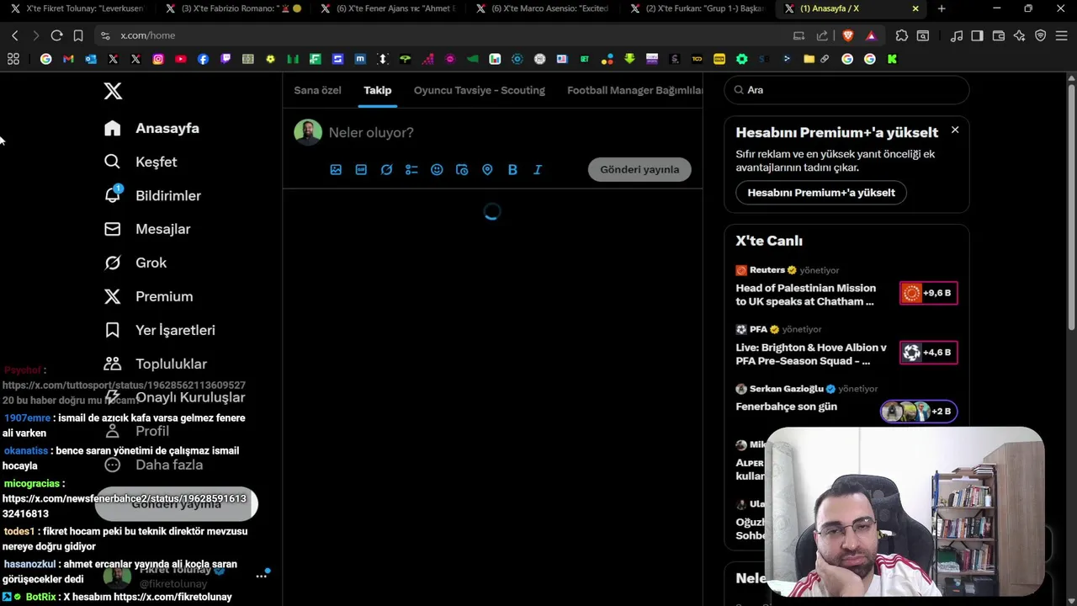Viewport: 1077px width, 606px height.
Task: Open YouTube bookmark
Action: pyautogui.click(x=181, y=59)
